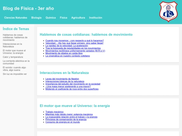The height and width of the screenshot is (136, 182).
Task: Open Sin luz es imposible ver topic
Action: [x=15, y=74]
